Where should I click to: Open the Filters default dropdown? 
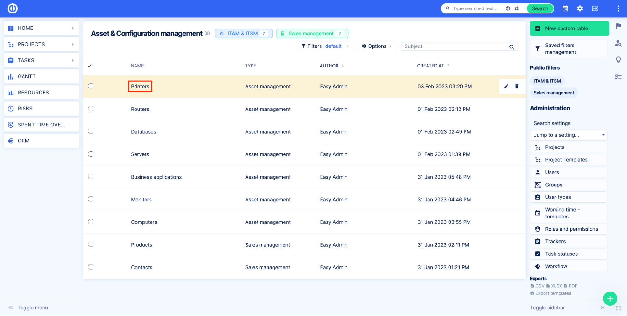coord(325,46)
